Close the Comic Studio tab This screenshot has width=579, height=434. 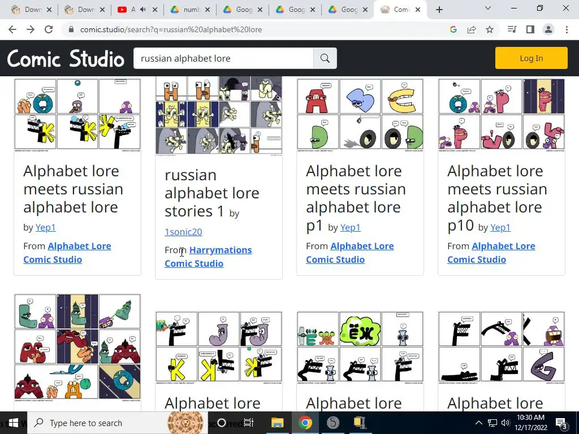coord(418,10)
